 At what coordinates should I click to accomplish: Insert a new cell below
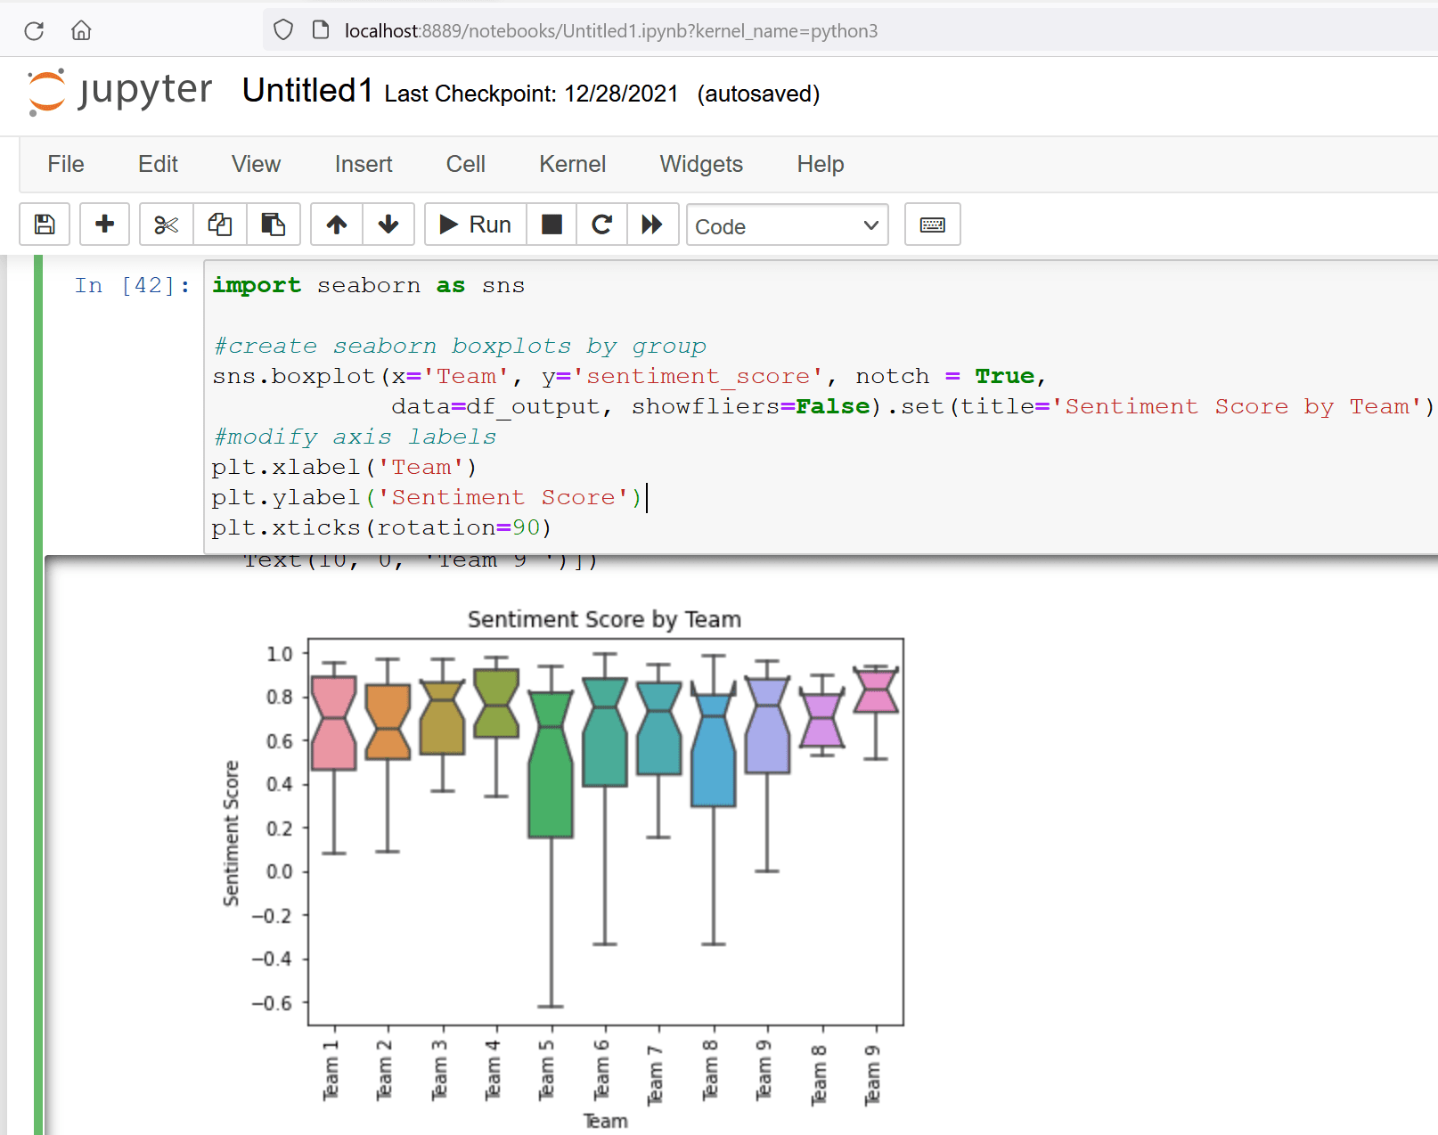(104, 225)
